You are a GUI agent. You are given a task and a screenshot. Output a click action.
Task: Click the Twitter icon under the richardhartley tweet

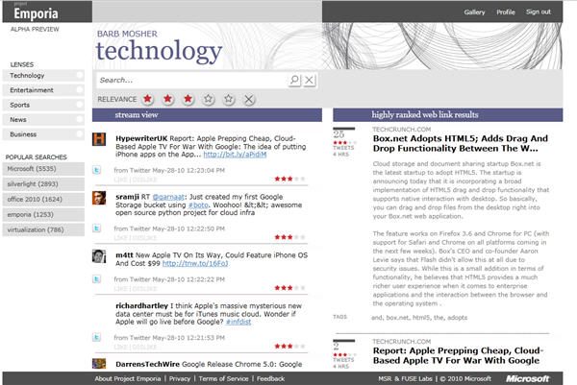tap(96, 337)
